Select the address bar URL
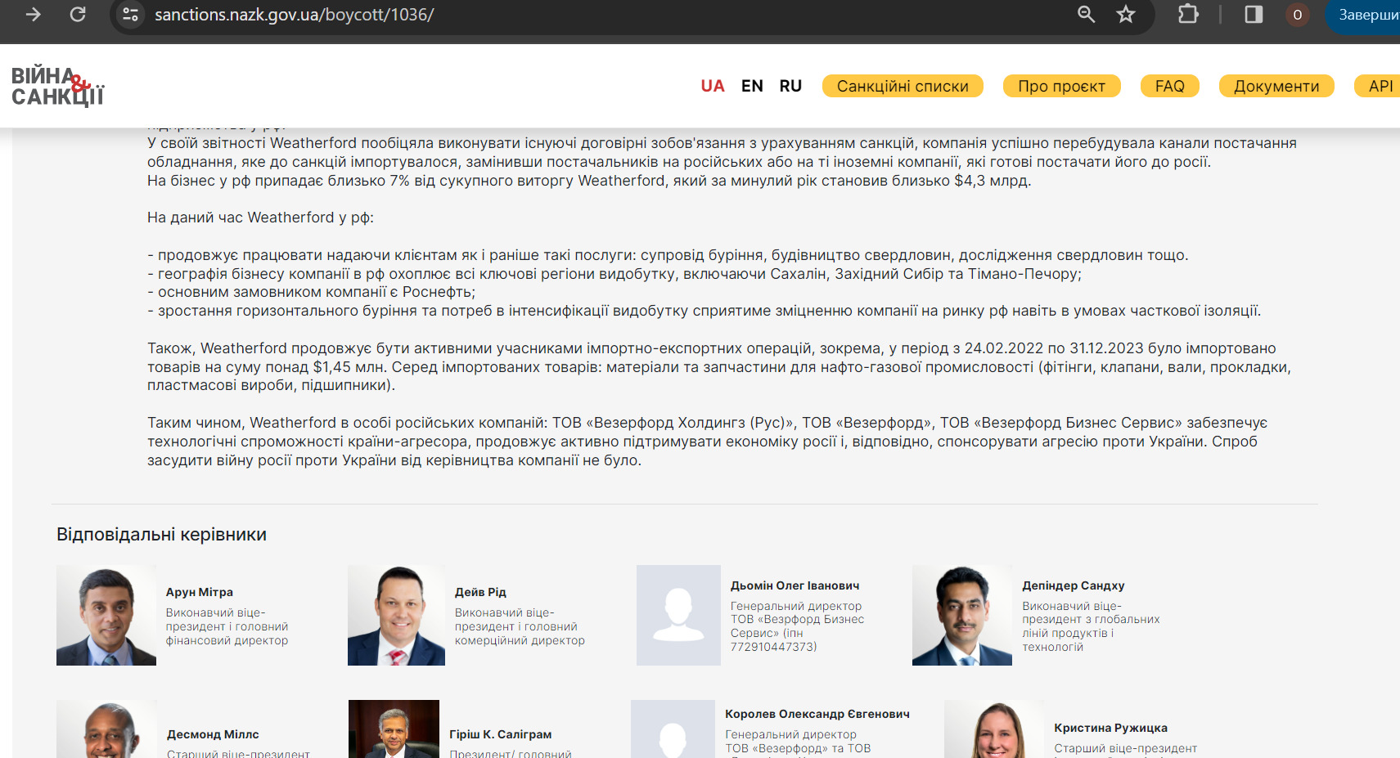Viewport: 1400px width, 758px height. coord(295,15)
